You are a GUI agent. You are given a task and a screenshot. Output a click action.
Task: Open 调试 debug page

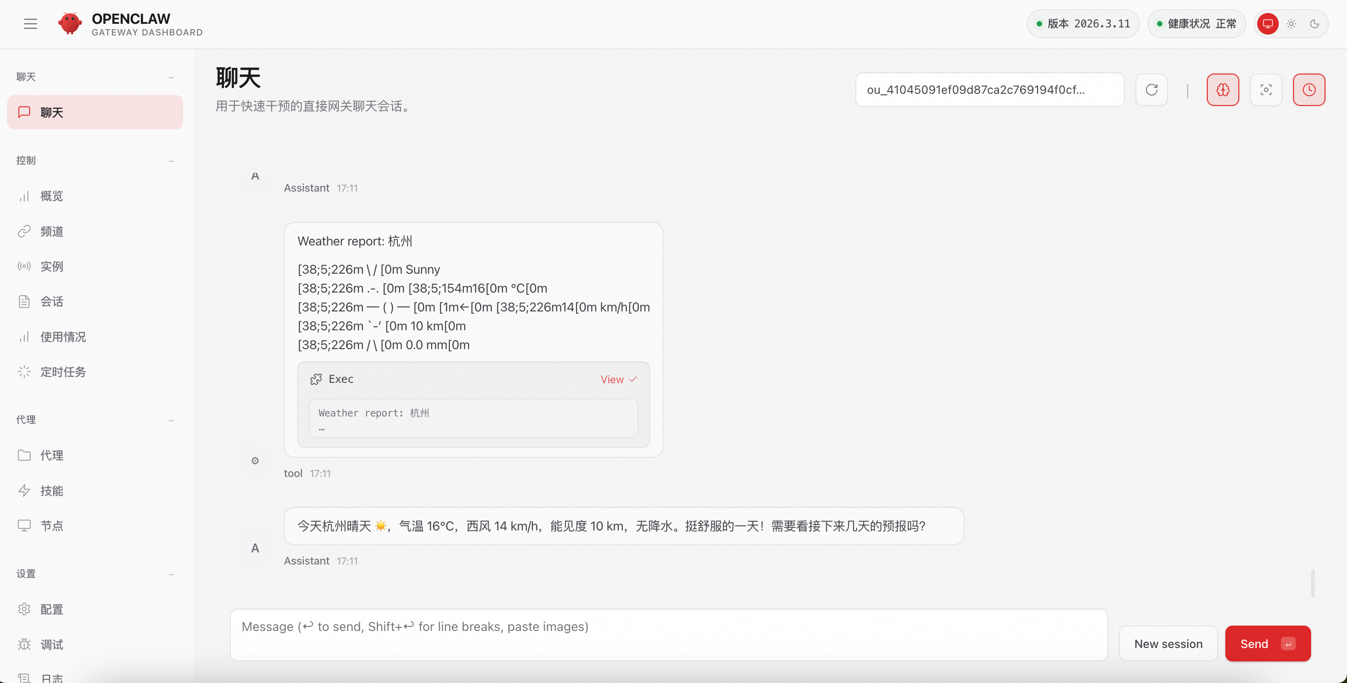click(x=95, y=644)
